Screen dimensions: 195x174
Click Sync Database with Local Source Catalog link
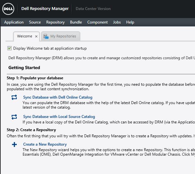(59, 117)
